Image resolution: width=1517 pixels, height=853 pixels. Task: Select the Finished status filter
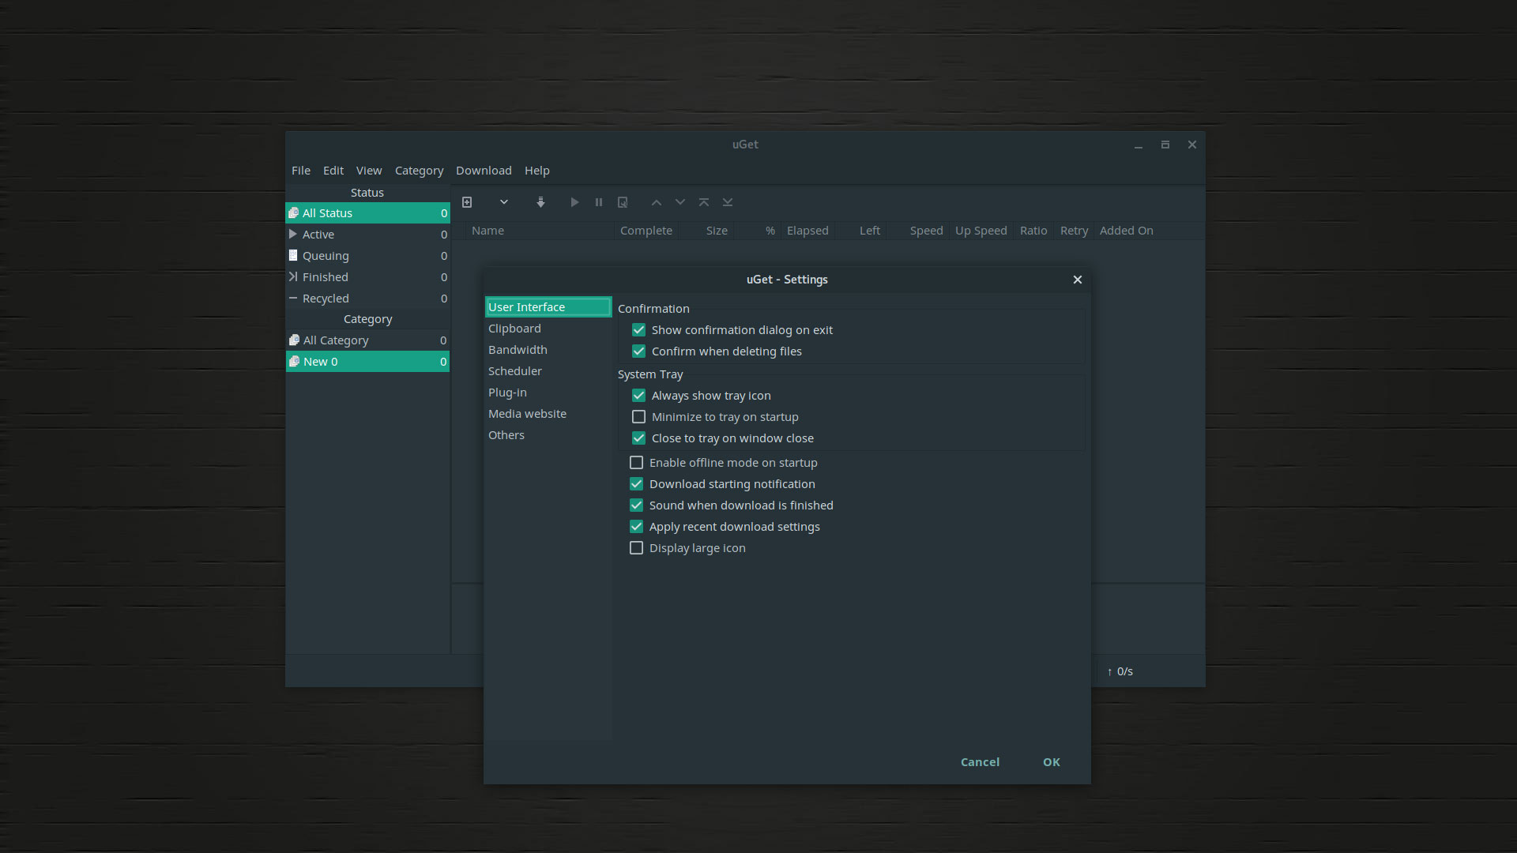pos(325,276)
